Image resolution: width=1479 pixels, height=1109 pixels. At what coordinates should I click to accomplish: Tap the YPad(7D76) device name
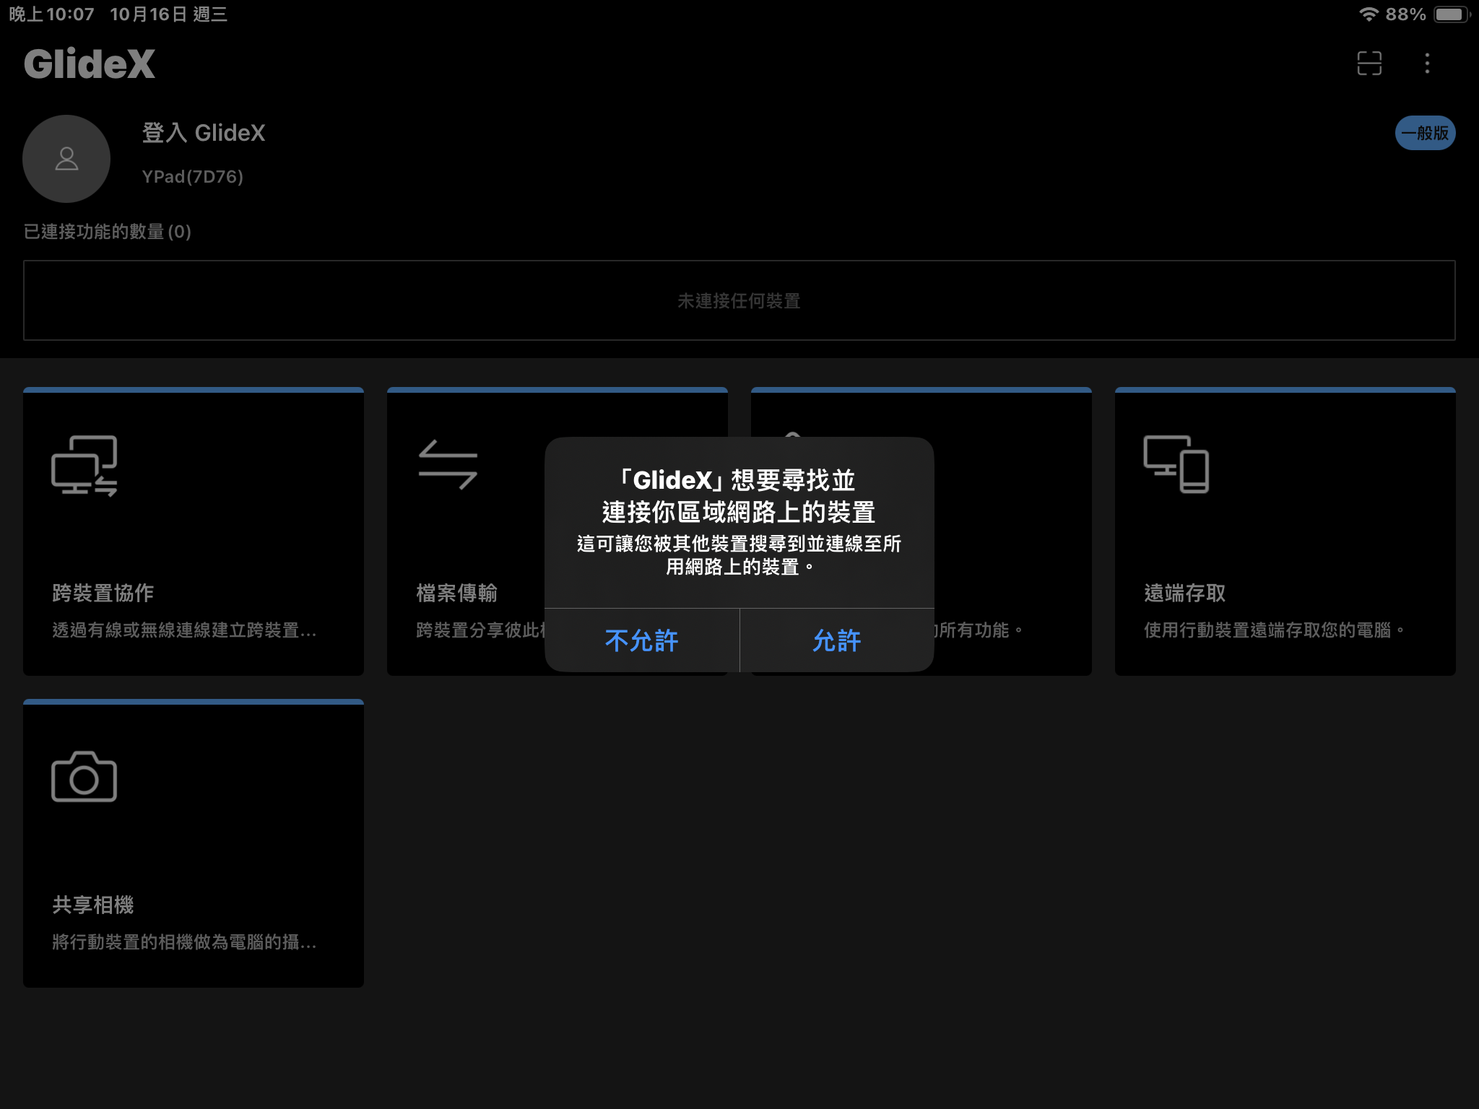click(193, 177)
